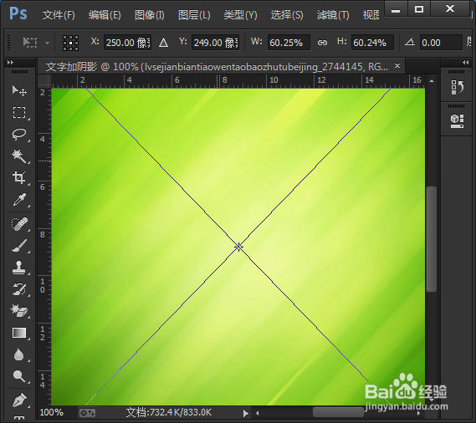476x423 pixels.
Task: Click the W width field 60.25%
Action: click(x=289, y=43)
